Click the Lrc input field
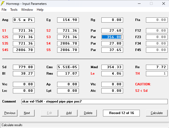 coord(24,91)
